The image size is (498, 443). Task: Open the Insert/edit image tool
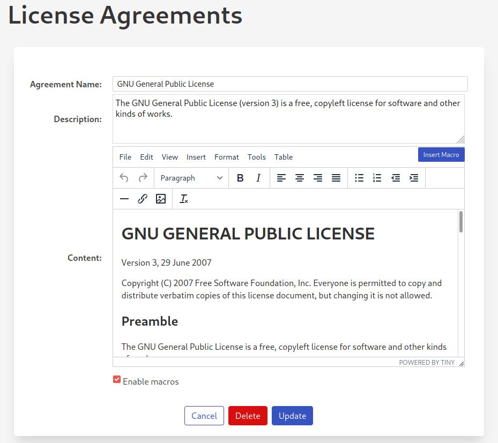161,199
